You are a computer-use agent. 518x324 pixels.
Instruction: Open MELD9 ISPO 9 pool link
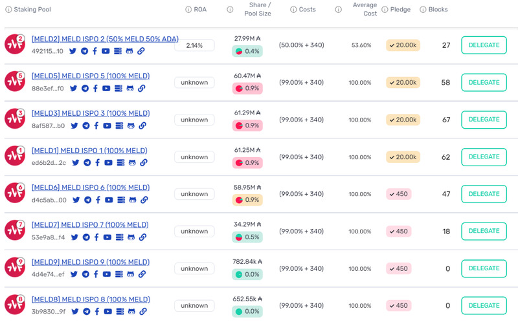(91, 262)
